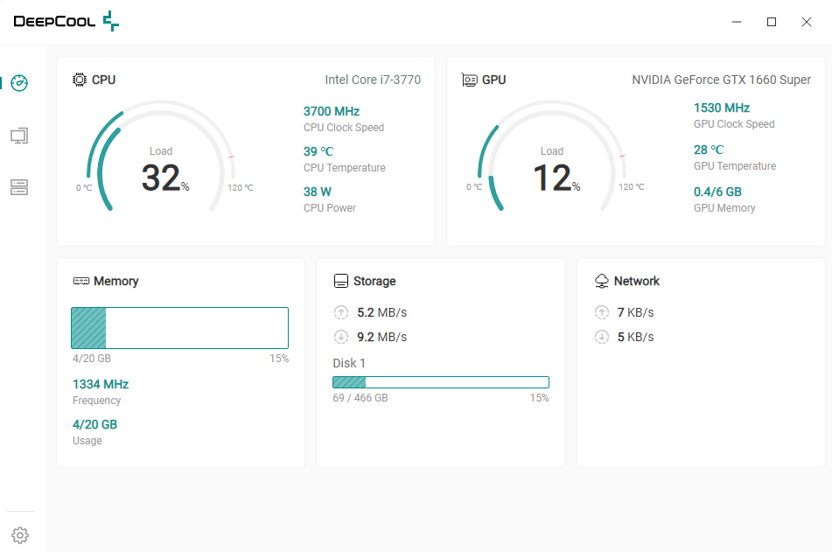The image size is (832, 552).
Task: Click the memory Usage label
Action: 87,441
